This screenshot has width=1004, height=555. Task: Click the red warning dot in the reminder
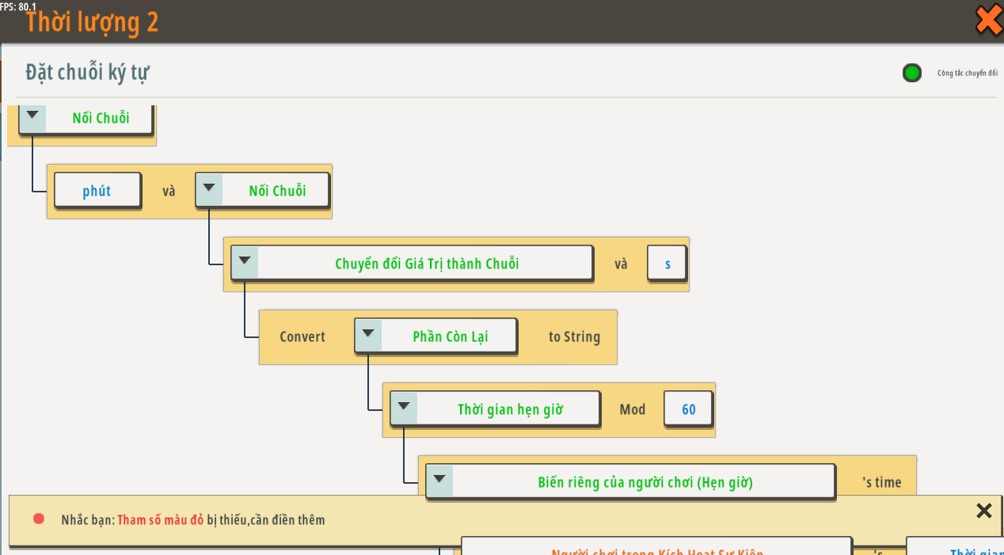coord(39,519)
